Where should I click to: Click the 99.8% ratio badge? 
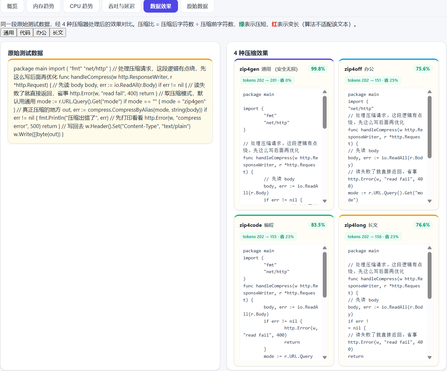tap(318, 69)
